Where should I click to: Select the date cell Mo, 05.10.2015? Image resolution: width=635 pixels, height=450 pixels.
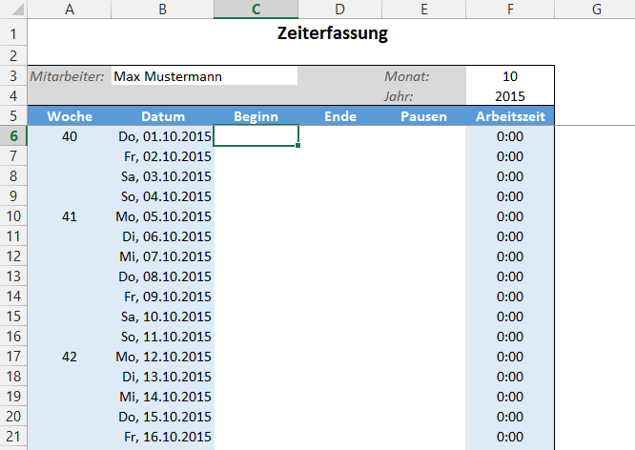coord(163,216)
